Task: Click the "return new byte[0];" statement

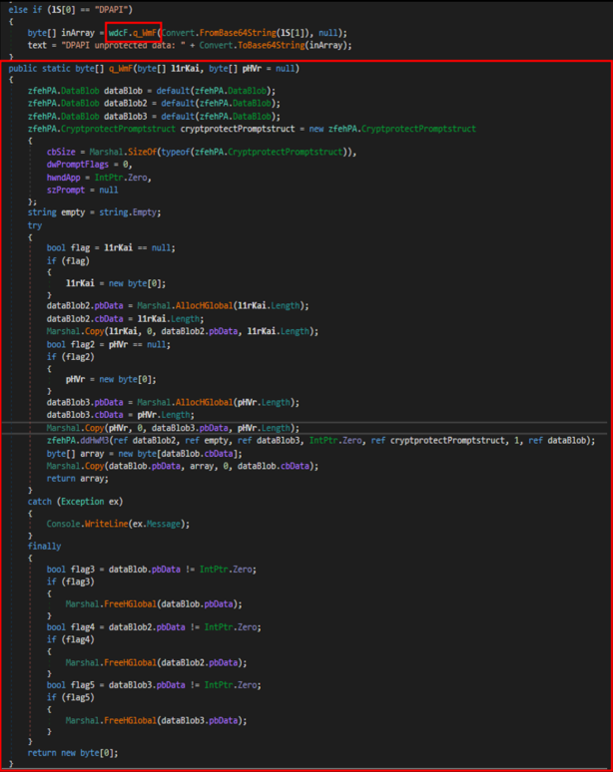Action: [x=72, y=751]
